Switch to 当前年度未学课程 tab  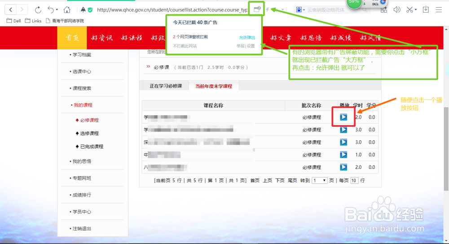[x=214, y=86]
